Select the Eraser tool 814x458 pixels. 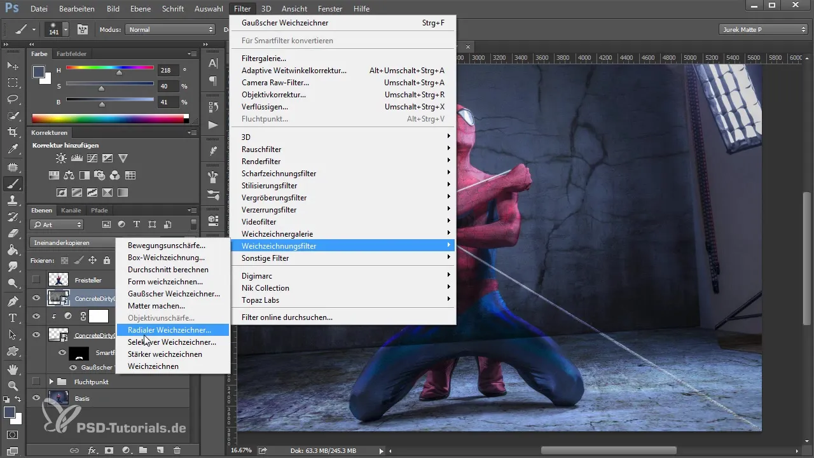tap(12, 233)
